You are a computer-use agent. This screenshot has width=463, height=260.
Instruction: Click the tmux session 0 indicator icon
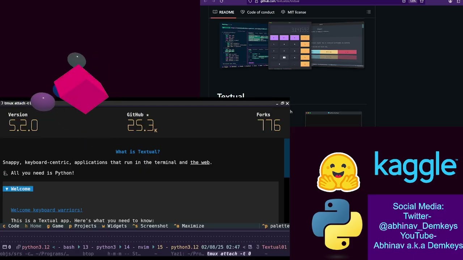[x=7, y=247]
